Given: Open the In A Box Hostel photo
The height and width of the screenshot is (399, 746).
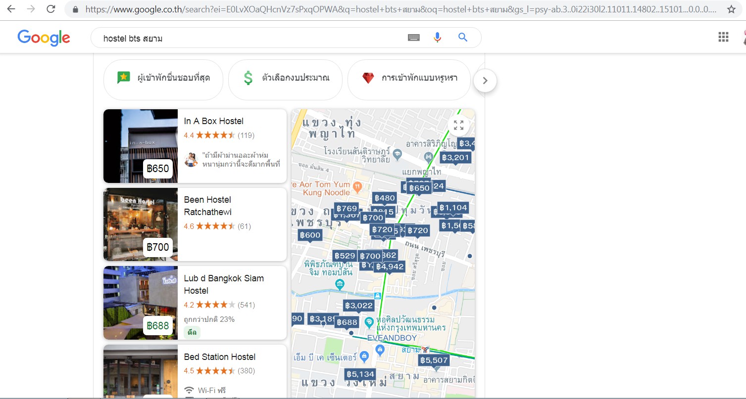Looking at the screenshot, I should (x=141, y=146).
